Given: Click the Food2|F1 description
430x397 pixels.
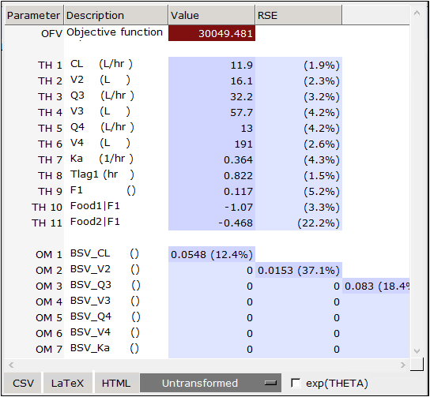Looking at the screenshot, I should tap(95, 222).
